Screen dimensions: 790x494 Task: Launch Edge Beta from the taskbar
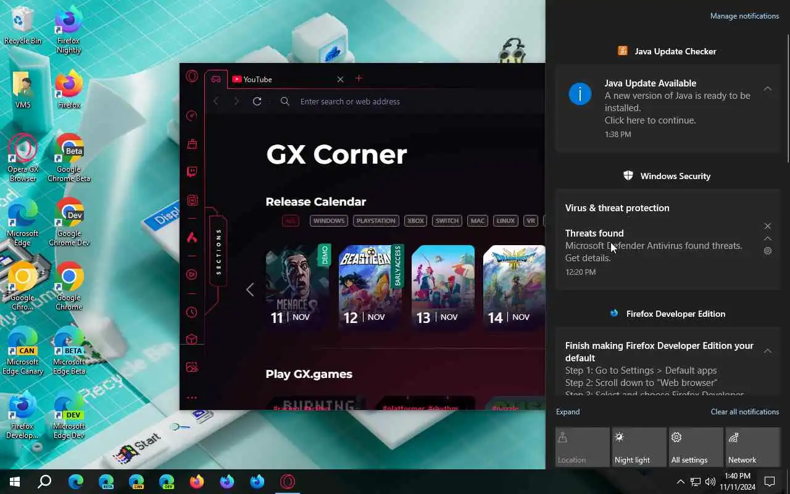[x=106, y=482]
